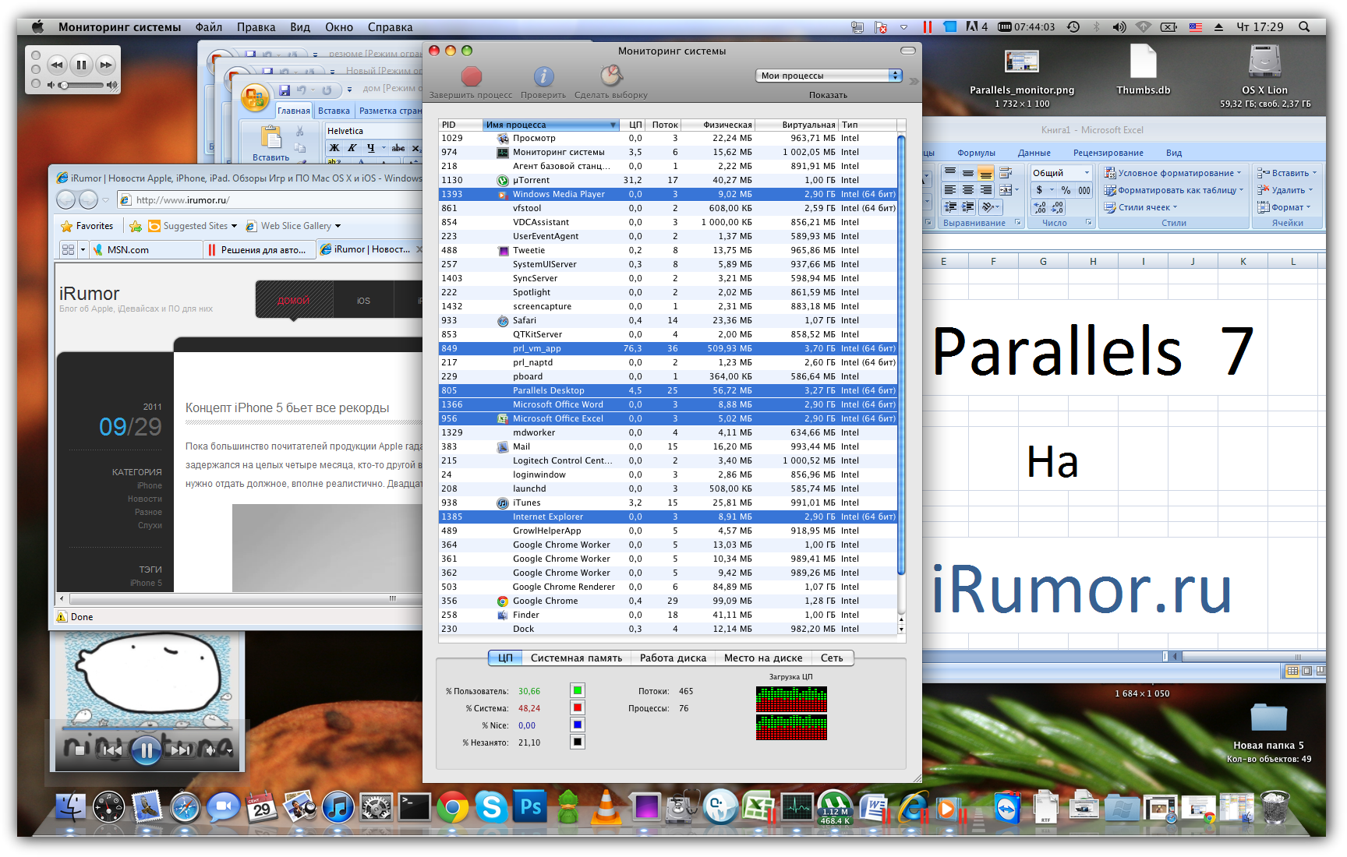This screenshot has height=857, width=1347.
Task: Toggle Excel top vertical alignment
Action: tap(949, 173)
